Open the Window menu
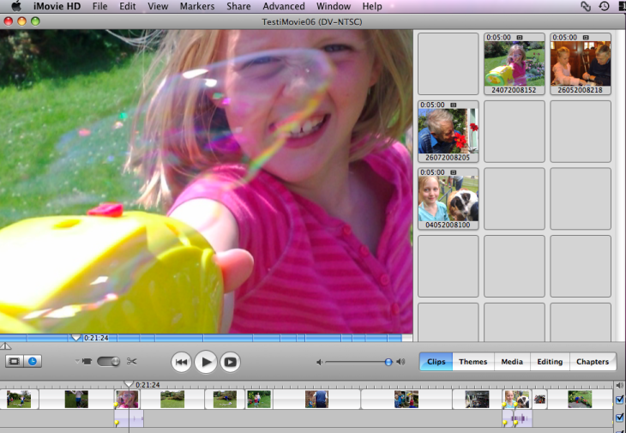The height and width of the screenshot is (433, 626). [x=334, y=6]
